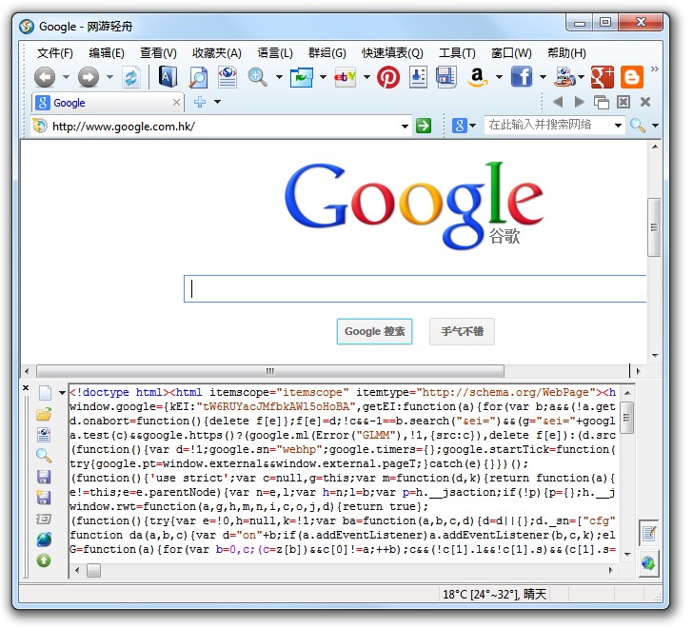Expand the source panel new document dropdown arrow
This screenshot has width=693, height=628.
coord(62,393)
